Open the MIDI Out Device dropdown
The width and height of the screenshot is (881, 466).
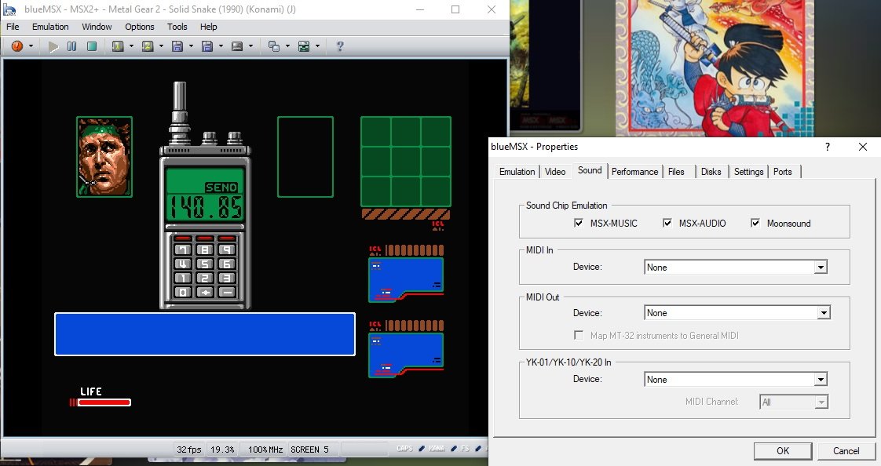pyautogui.click(x=823, y=313)
